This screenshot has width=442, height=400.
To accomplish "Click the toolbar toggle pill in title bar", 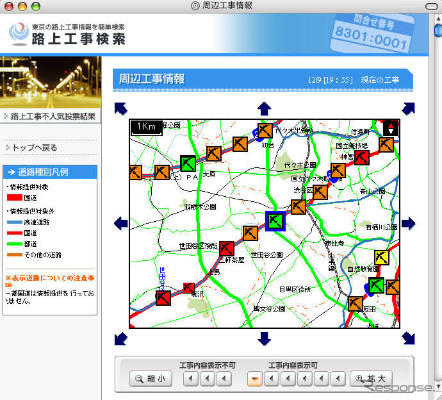I will click(431, 6).
